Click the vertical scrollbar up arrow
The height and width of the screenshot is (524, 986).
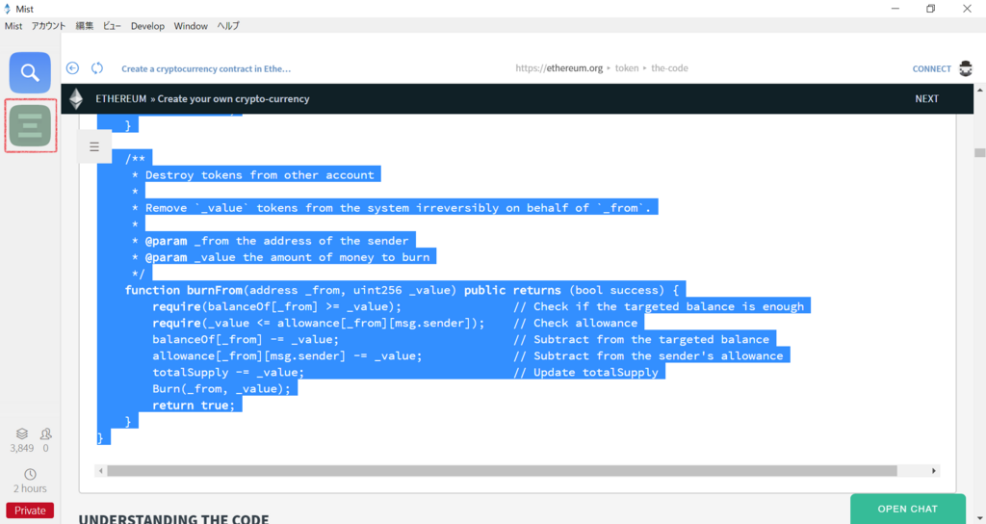click(x=979, y=90)
